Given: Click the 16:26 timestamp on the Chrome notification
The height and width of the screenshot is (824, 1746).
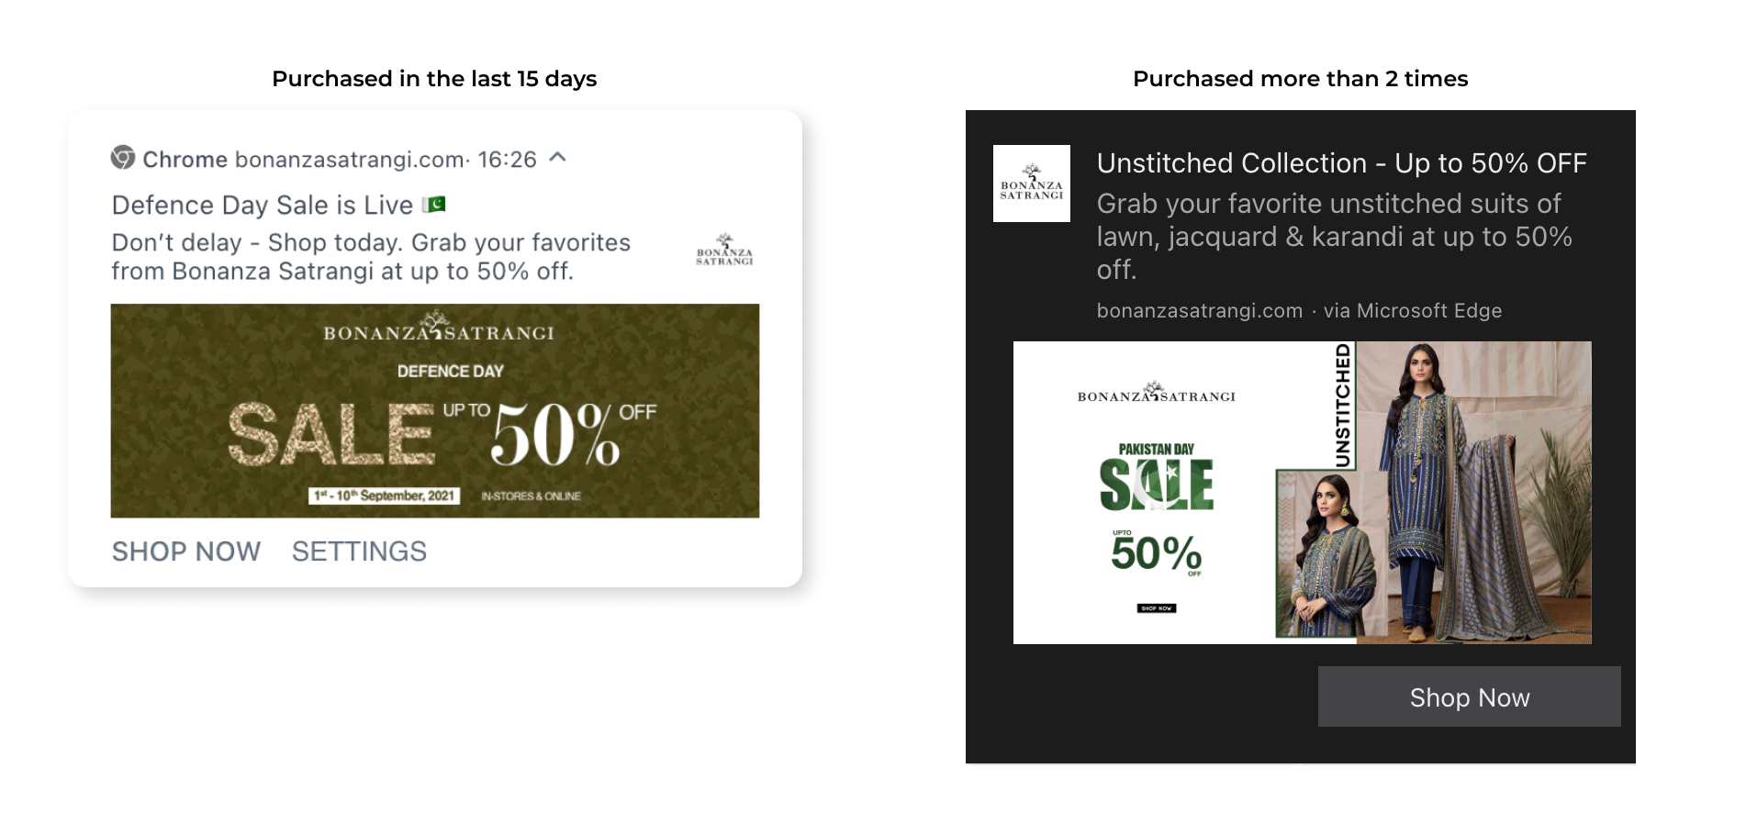Looking at the screenshot, I should [x=507, y=160].
